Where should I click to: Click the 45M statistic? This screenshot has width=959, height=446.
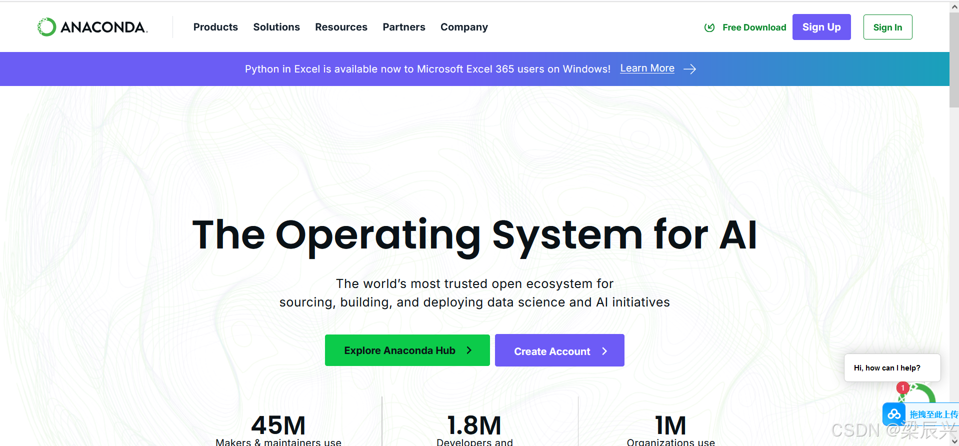(x=278, y=425)
